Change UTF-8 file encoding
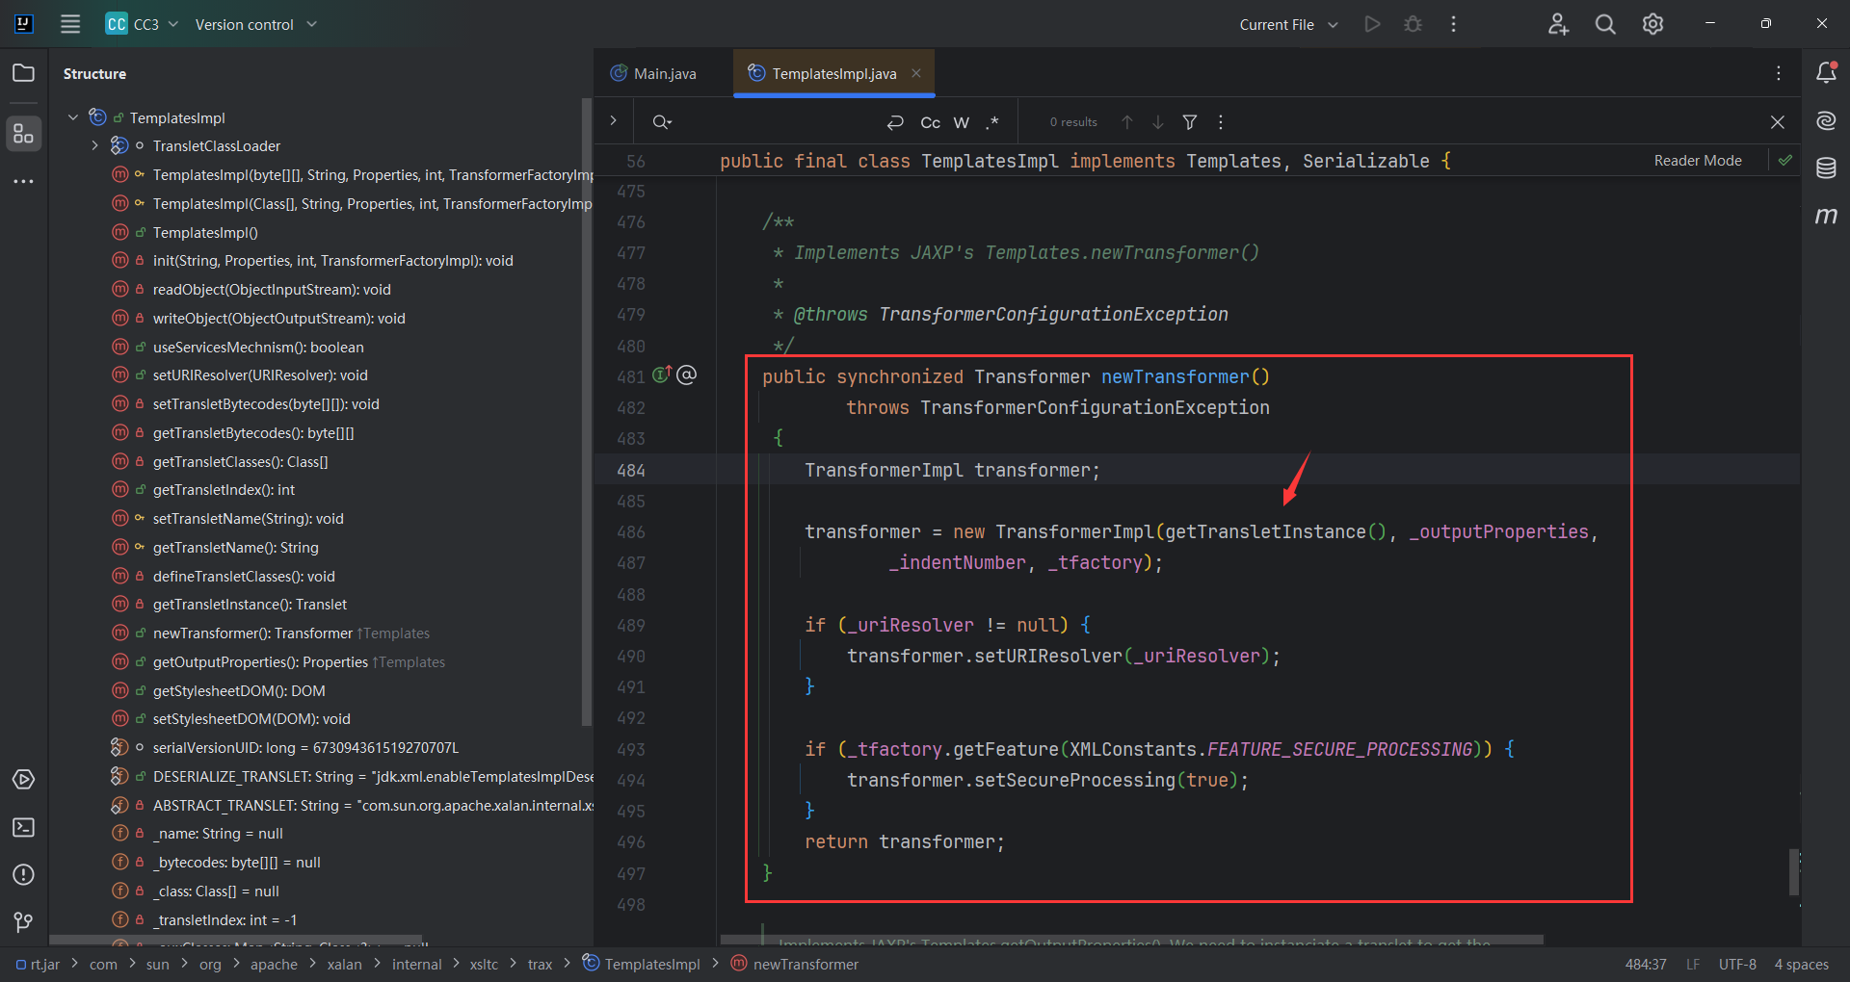The image size is (1850, 982). pos(1737,964)
